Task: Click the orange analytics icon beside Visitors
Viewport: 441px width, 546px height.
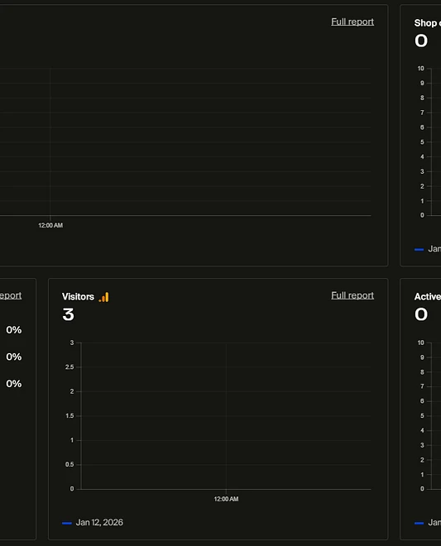Action: [x=103, y=297]
